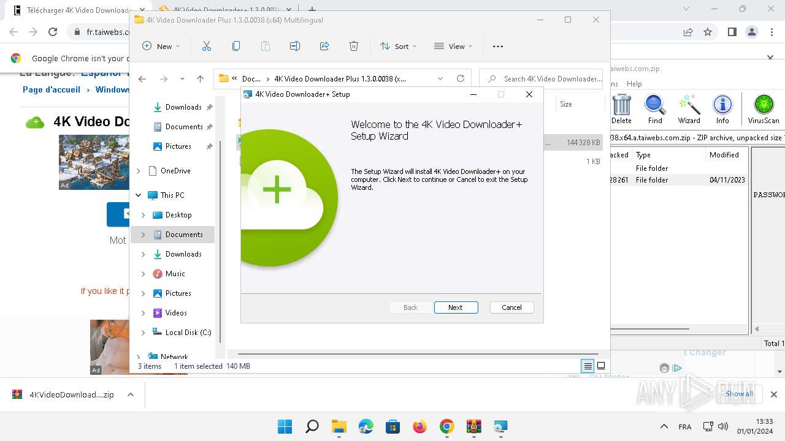
Task: Click Page d'accueil breadcrumb link
Action: [52, 89]
